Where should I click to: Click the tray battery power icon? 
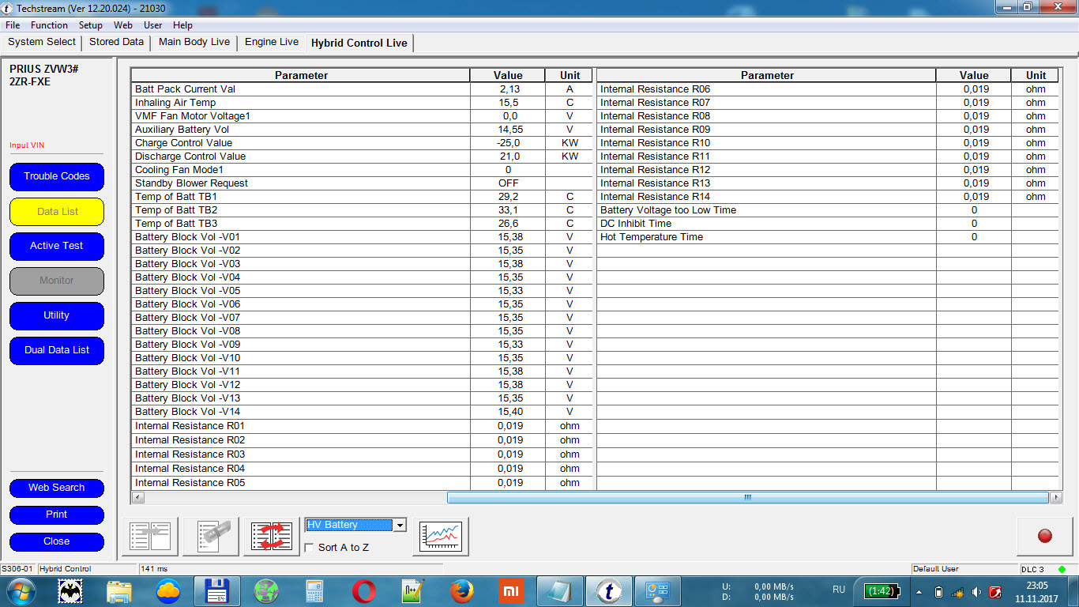pyautogui.click(x=938, y=592)
